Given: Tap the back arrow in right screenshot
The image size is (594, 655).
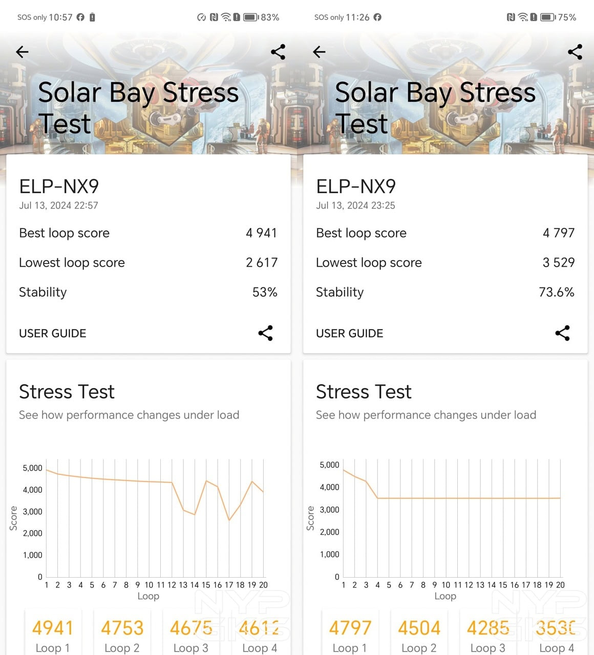Looking at the screenshot, I should 319,52.
